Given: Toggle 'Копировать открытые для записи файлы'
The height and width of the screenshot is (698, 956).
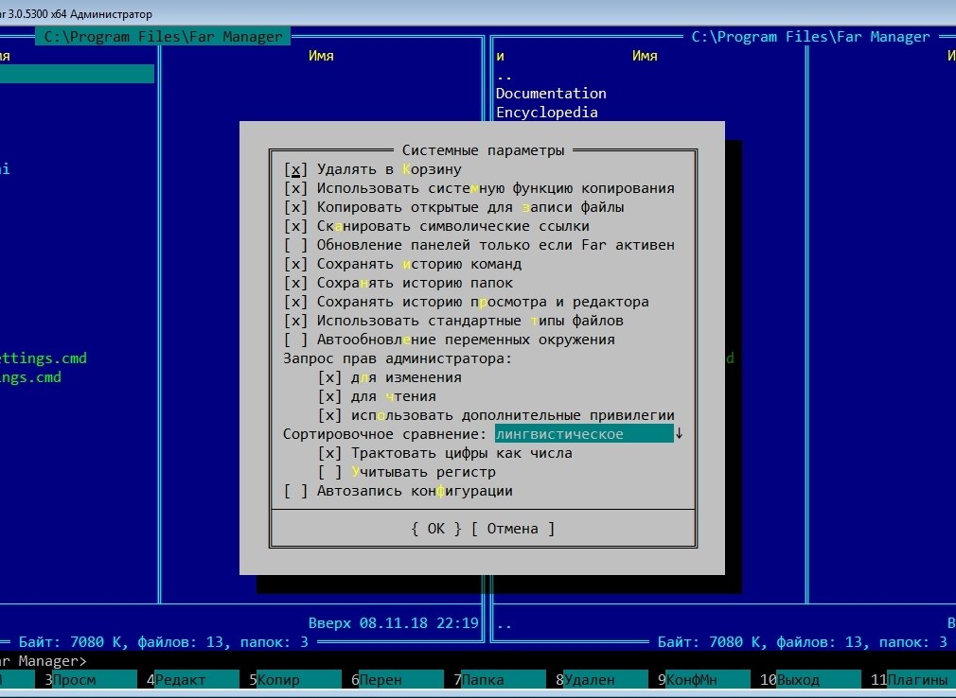Looking at the screenshot, I should pyautogui.click(x=295, y=207).
